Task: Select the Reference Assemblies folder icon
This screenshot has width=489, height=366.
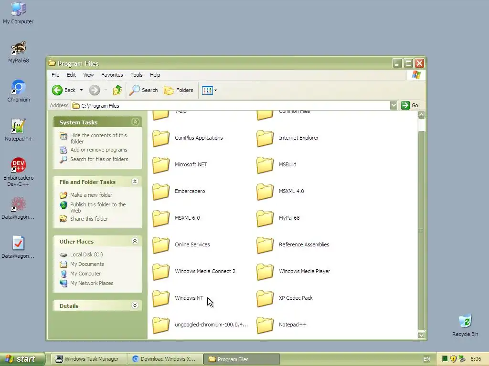Action: (x=265, y=245)
